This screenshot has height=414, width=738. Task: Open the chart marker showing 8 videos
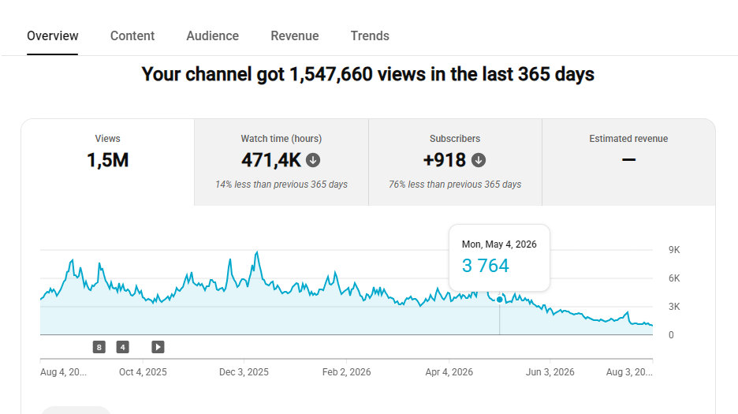tap(99, 347)
